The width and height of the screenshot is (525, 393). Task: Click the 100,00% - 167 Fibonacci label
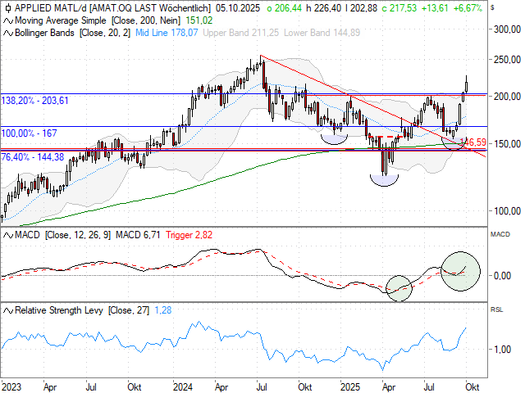(28, 132)
